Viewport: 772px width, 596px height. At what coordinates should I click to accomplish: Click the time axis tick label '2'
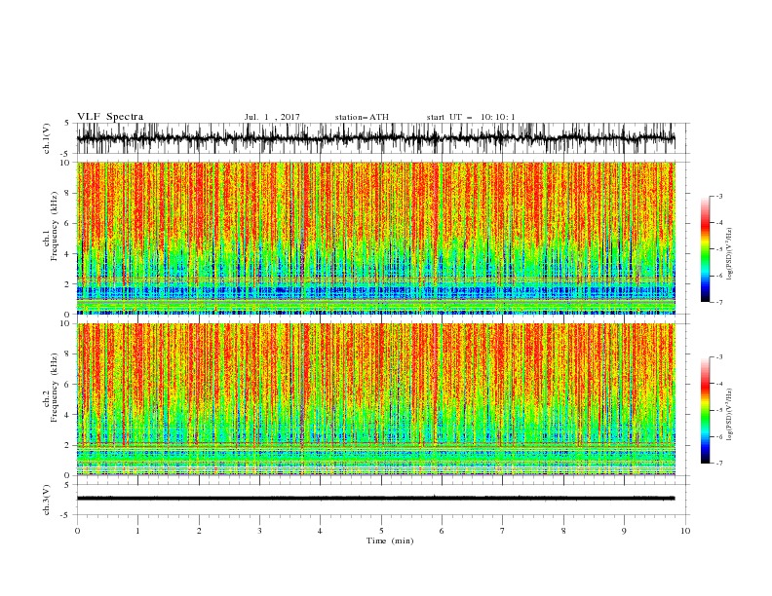(x=199, y=531)
